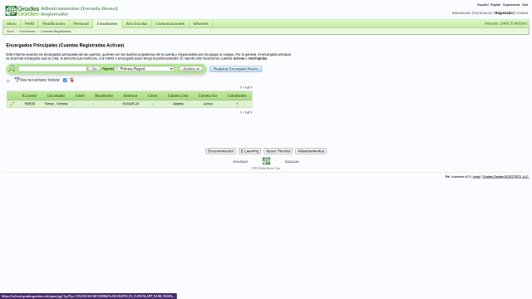This screenshot has width=532, height=299.
Task: Switch language to English
Action: pyautogui.click(x=495, y=5)
